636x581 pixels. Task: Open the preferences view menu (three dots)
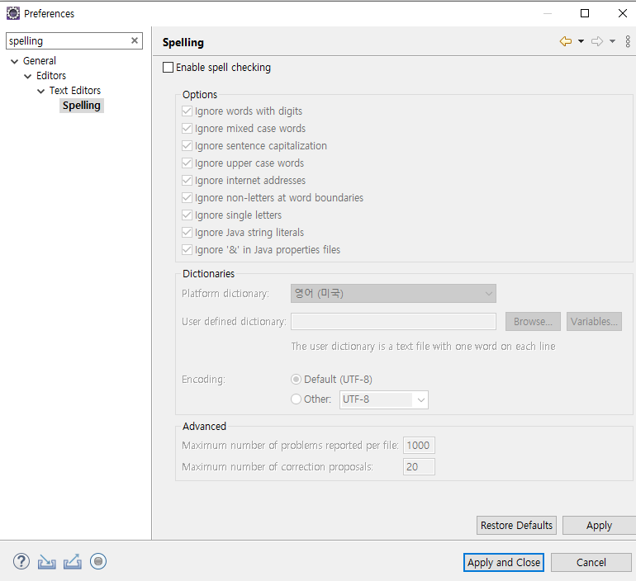coord(628,41)
